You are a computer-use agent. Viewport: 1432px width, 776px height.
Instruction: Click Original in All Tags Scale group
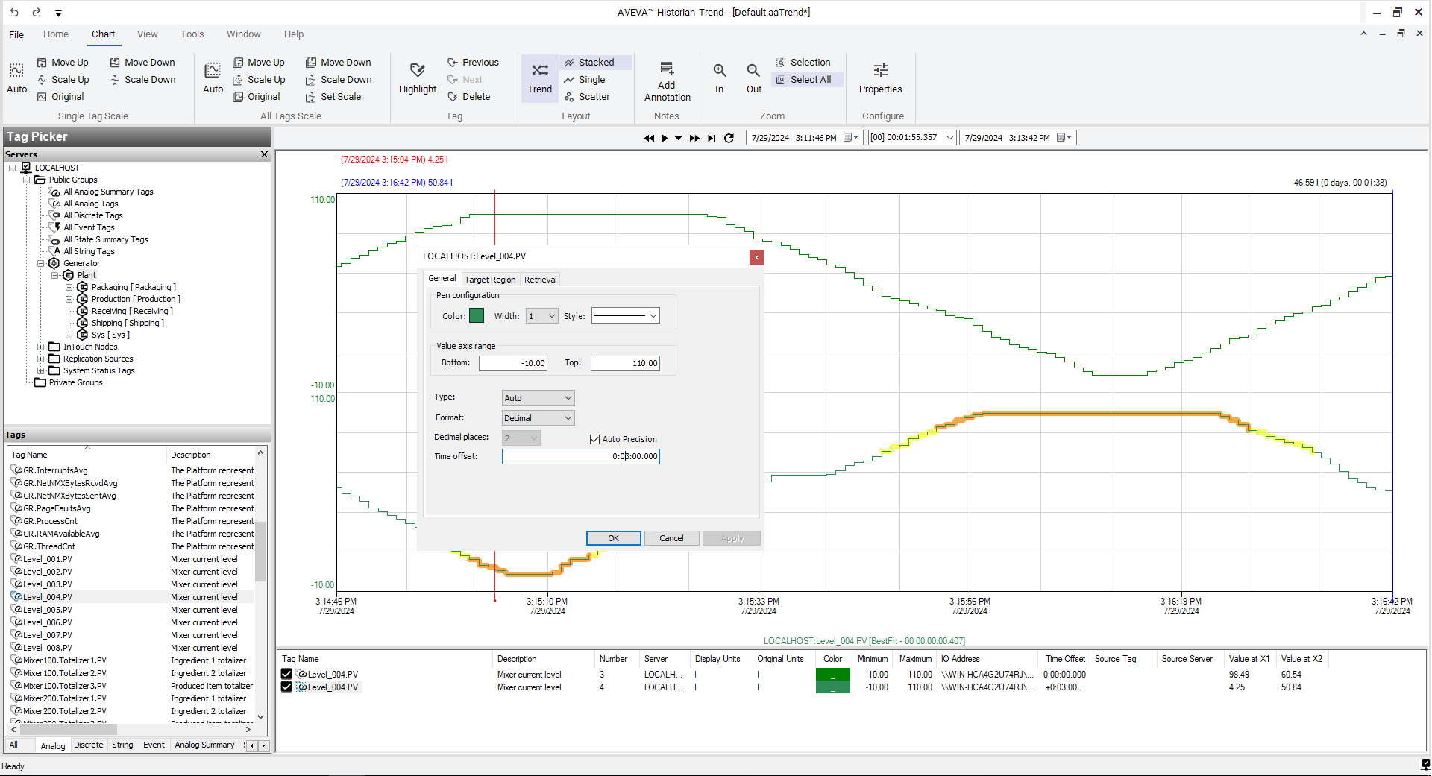(x=257, y=97)
